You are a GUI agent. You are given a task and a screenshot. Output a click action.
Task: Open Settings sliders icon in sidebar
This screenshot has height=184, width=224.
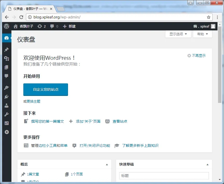(x=6, y=123)
